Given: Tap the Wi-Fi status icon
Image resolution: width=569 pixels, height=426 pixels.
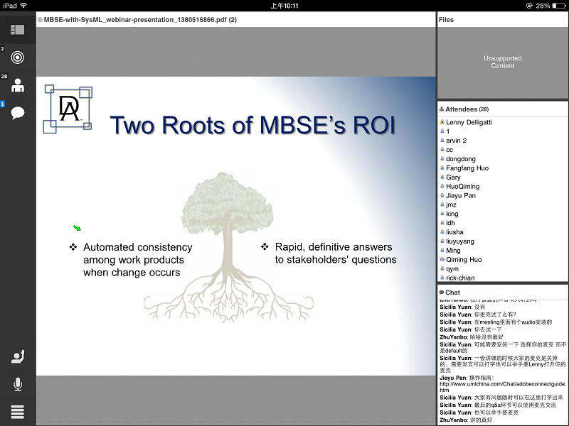Looking at the screenshot, I should [x=23, y=6].
